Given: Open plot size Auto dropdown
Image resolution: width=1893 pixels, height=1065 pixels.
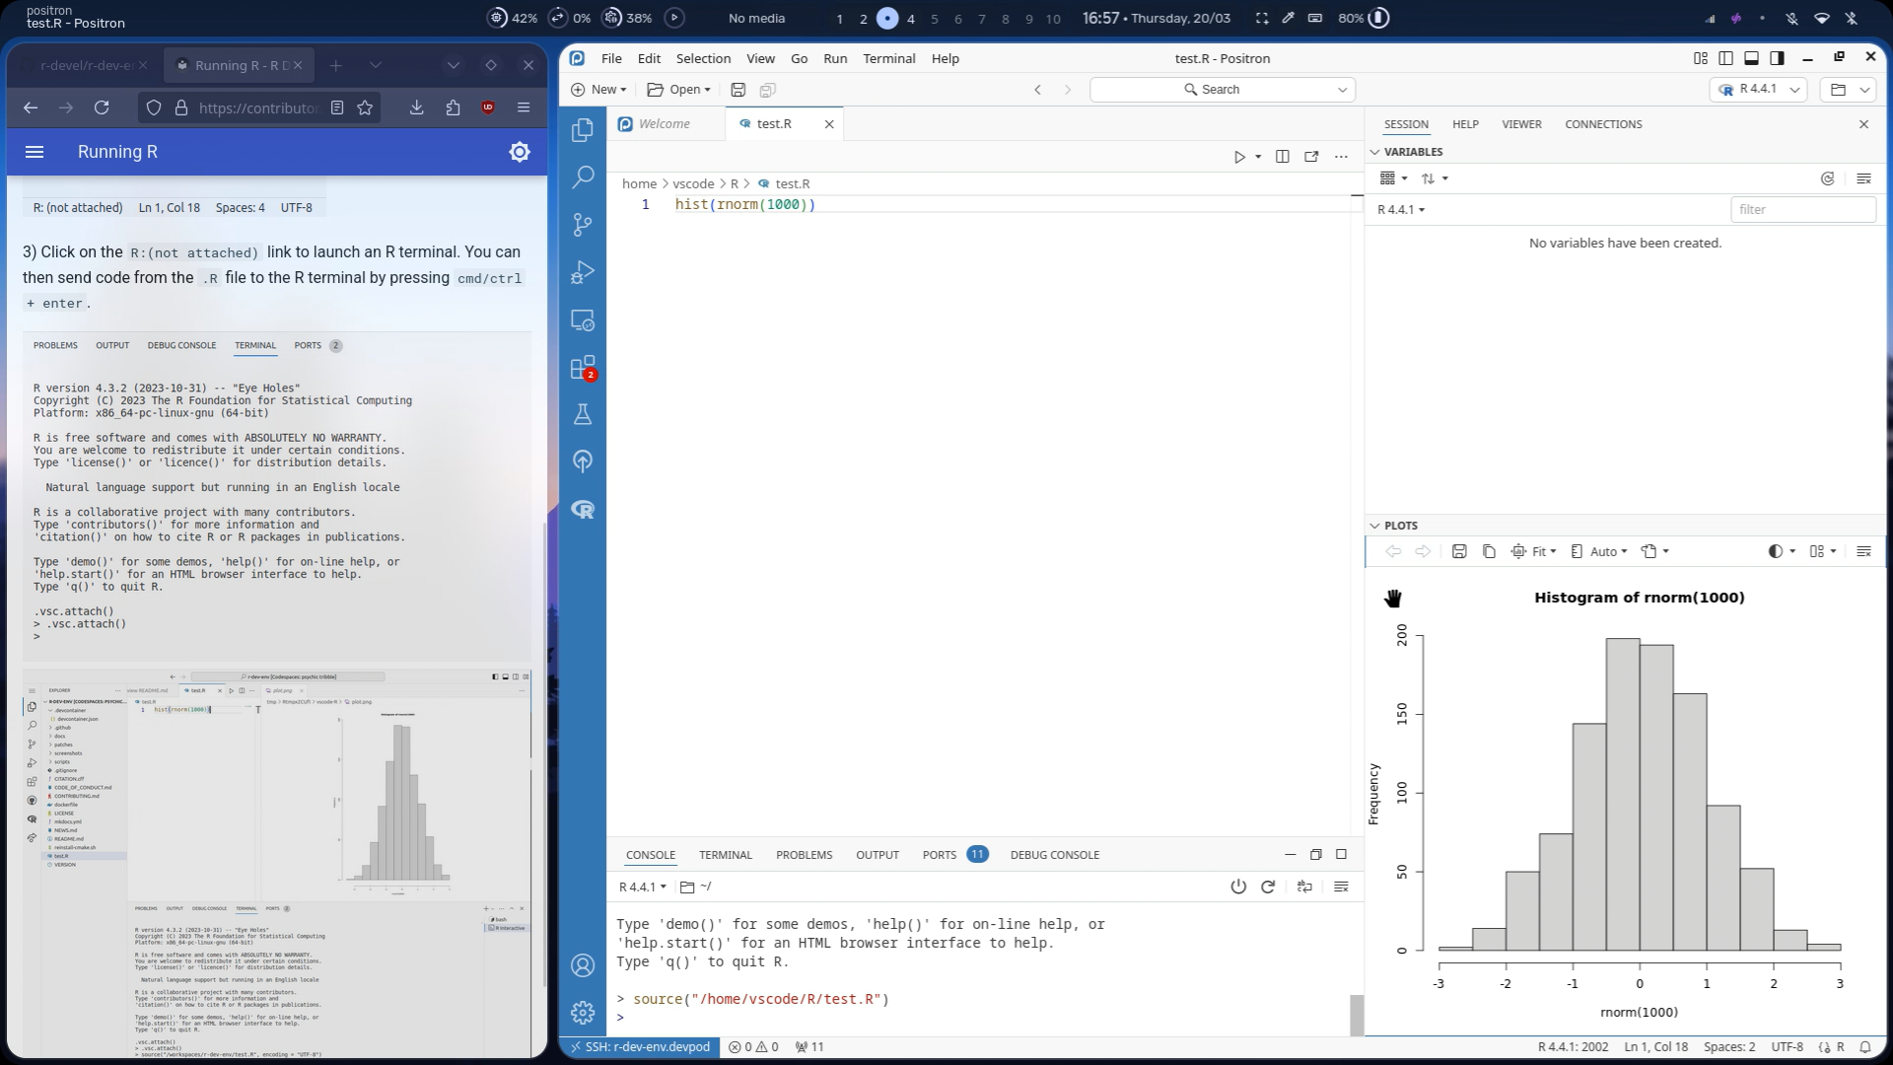Looking at the screenshot, I should tap(1599, 552).
